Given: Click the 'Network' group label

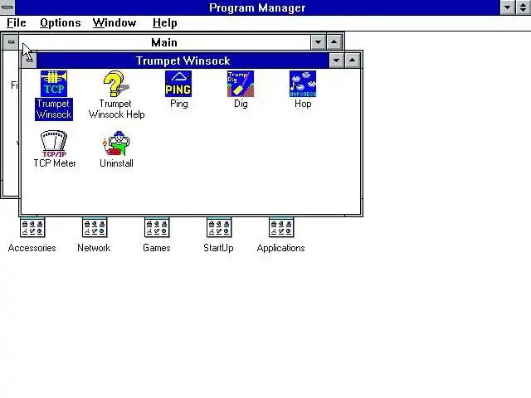Looking at the screenshot, I should 94,248.
